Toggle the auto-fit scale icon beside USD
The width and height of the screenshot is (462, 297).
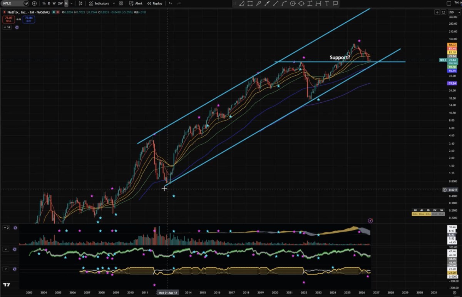(443, 12)
